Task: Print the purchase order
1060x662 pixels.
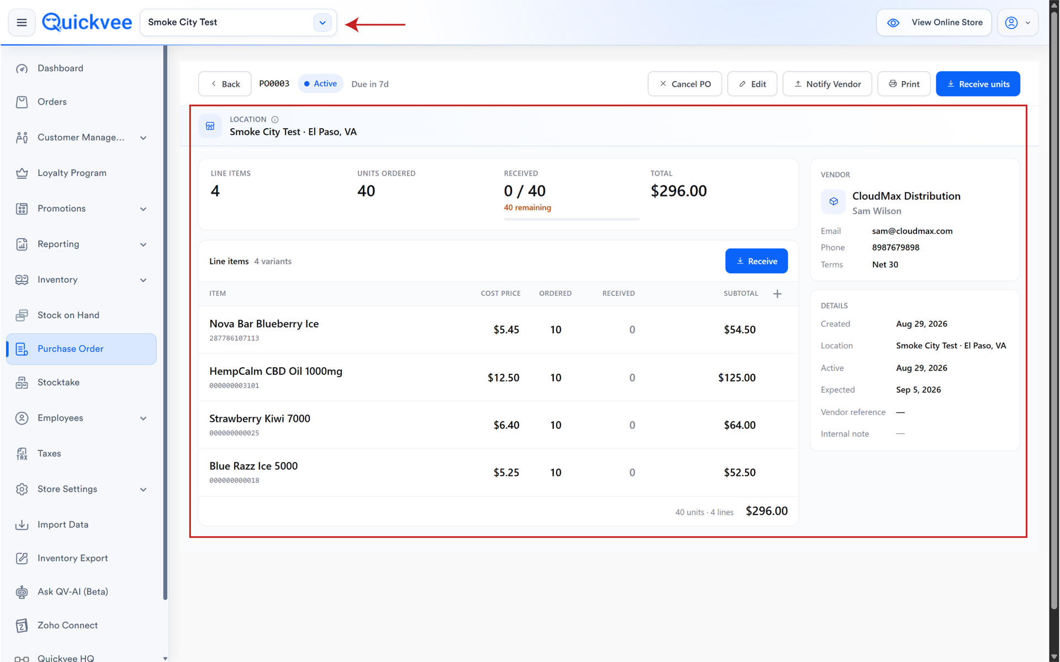Action: coord(904,84)
